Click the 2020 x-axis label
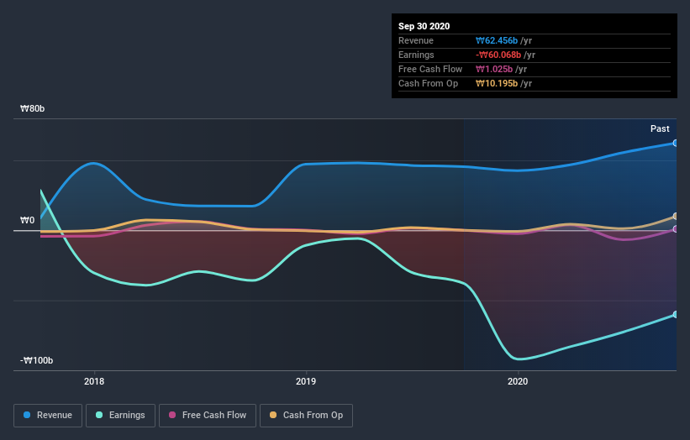 pos(518,381)
